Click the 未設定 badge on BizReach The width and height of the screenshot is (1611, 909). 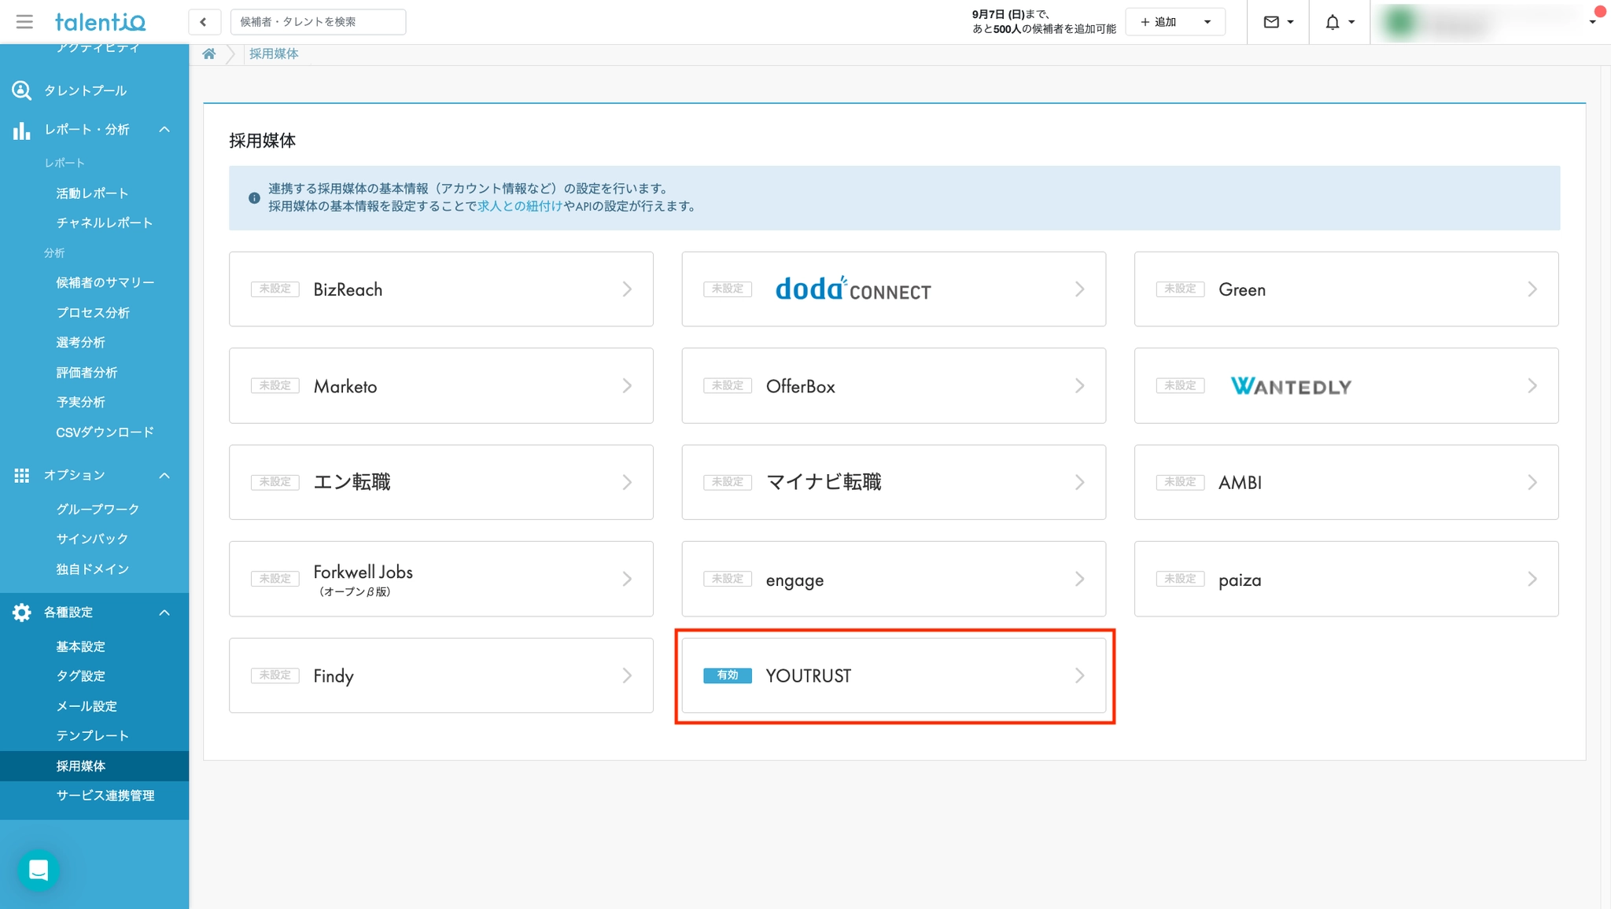[x=275, y=289]
